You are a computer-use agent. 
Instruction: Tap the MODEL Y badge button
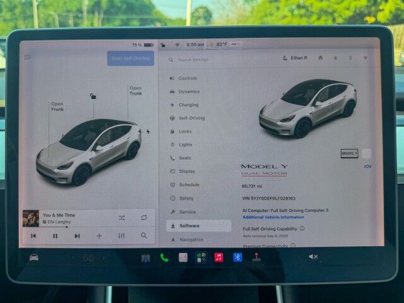349,153
